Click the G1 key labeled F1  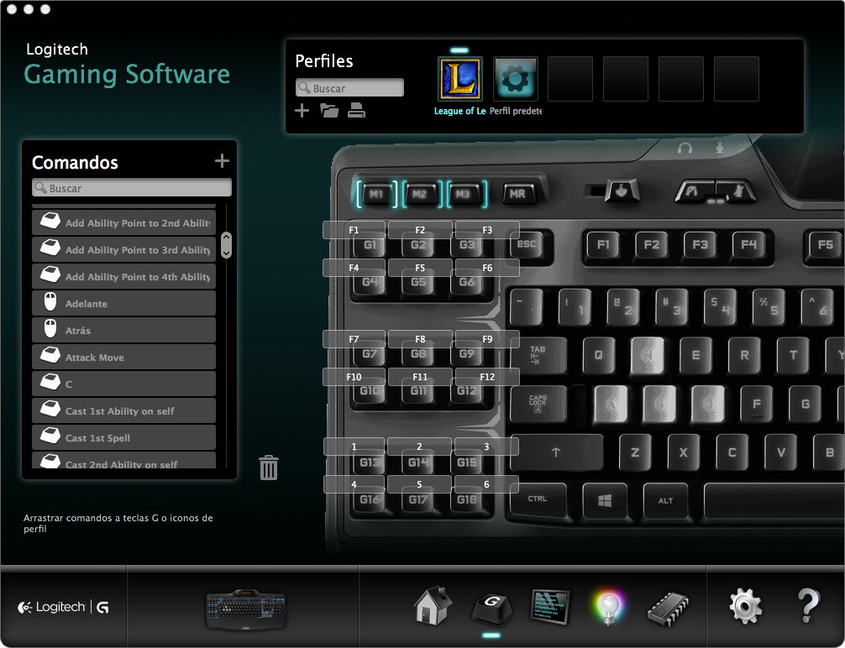370,245
